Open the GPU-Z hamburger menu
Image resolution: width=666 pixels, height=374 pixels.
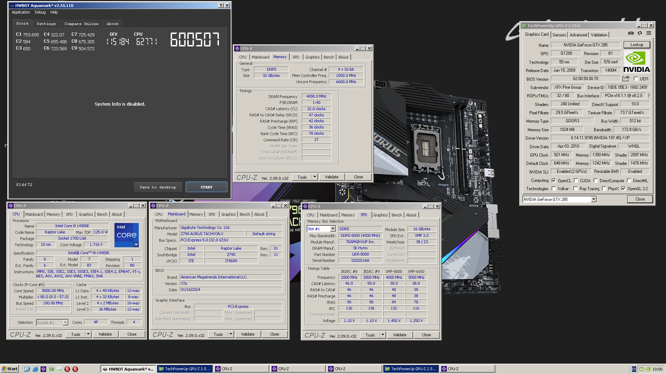[x=649, y=33]
